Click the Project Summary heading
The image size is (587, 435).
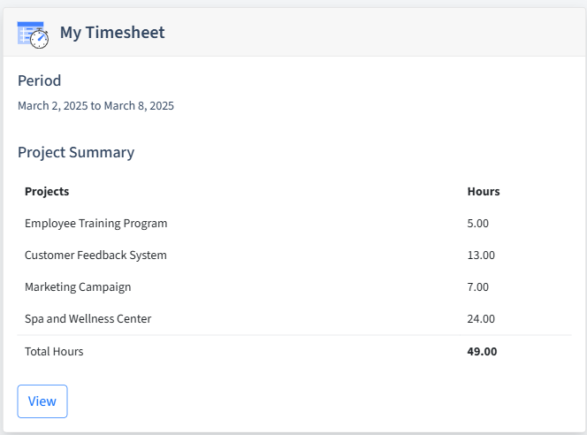tap(76, 153)
